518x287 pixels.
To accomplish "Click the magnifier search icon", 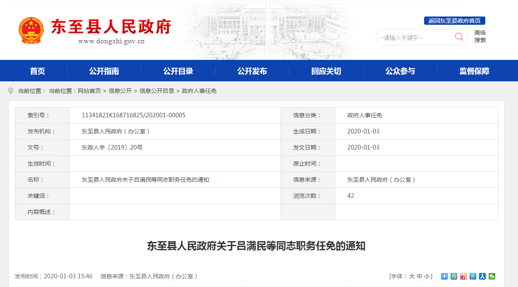I will [459, 37].
